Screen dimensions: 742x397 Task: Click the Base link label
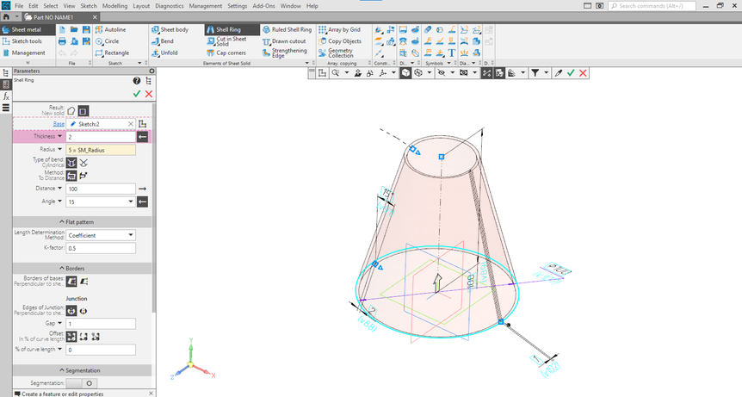tap(59, 124)
